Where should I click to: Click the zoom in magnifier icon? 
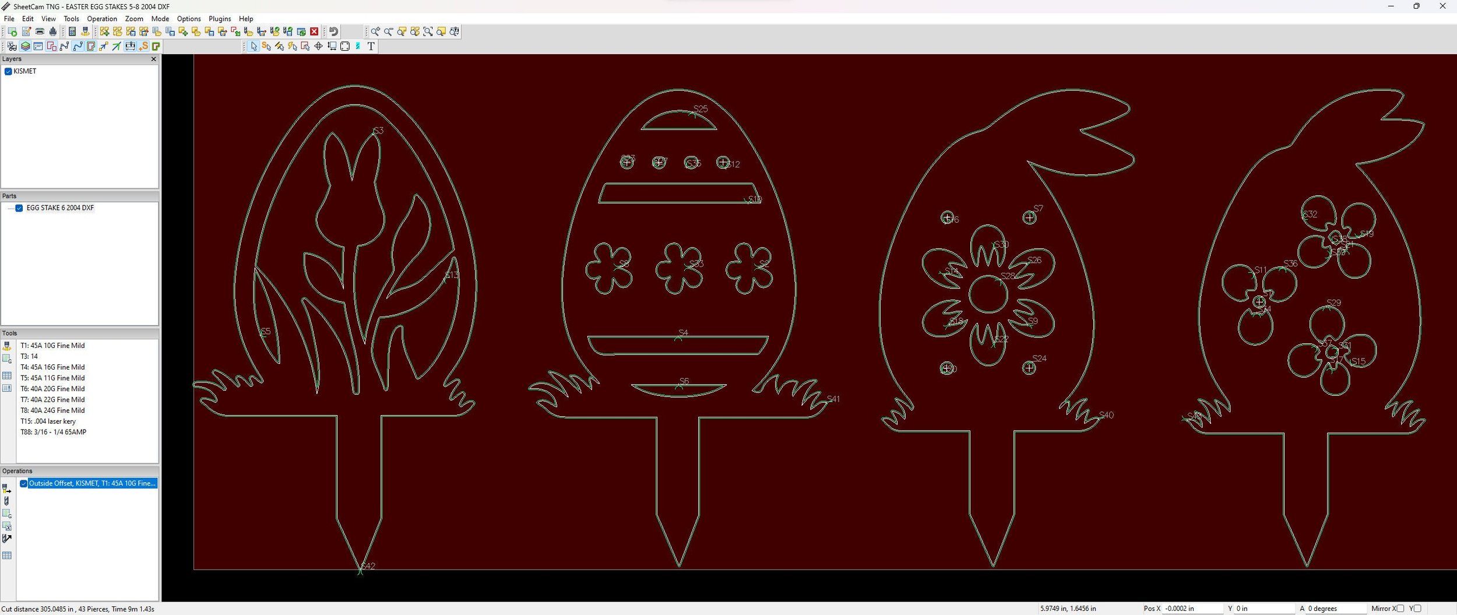[x=375, y=31]
